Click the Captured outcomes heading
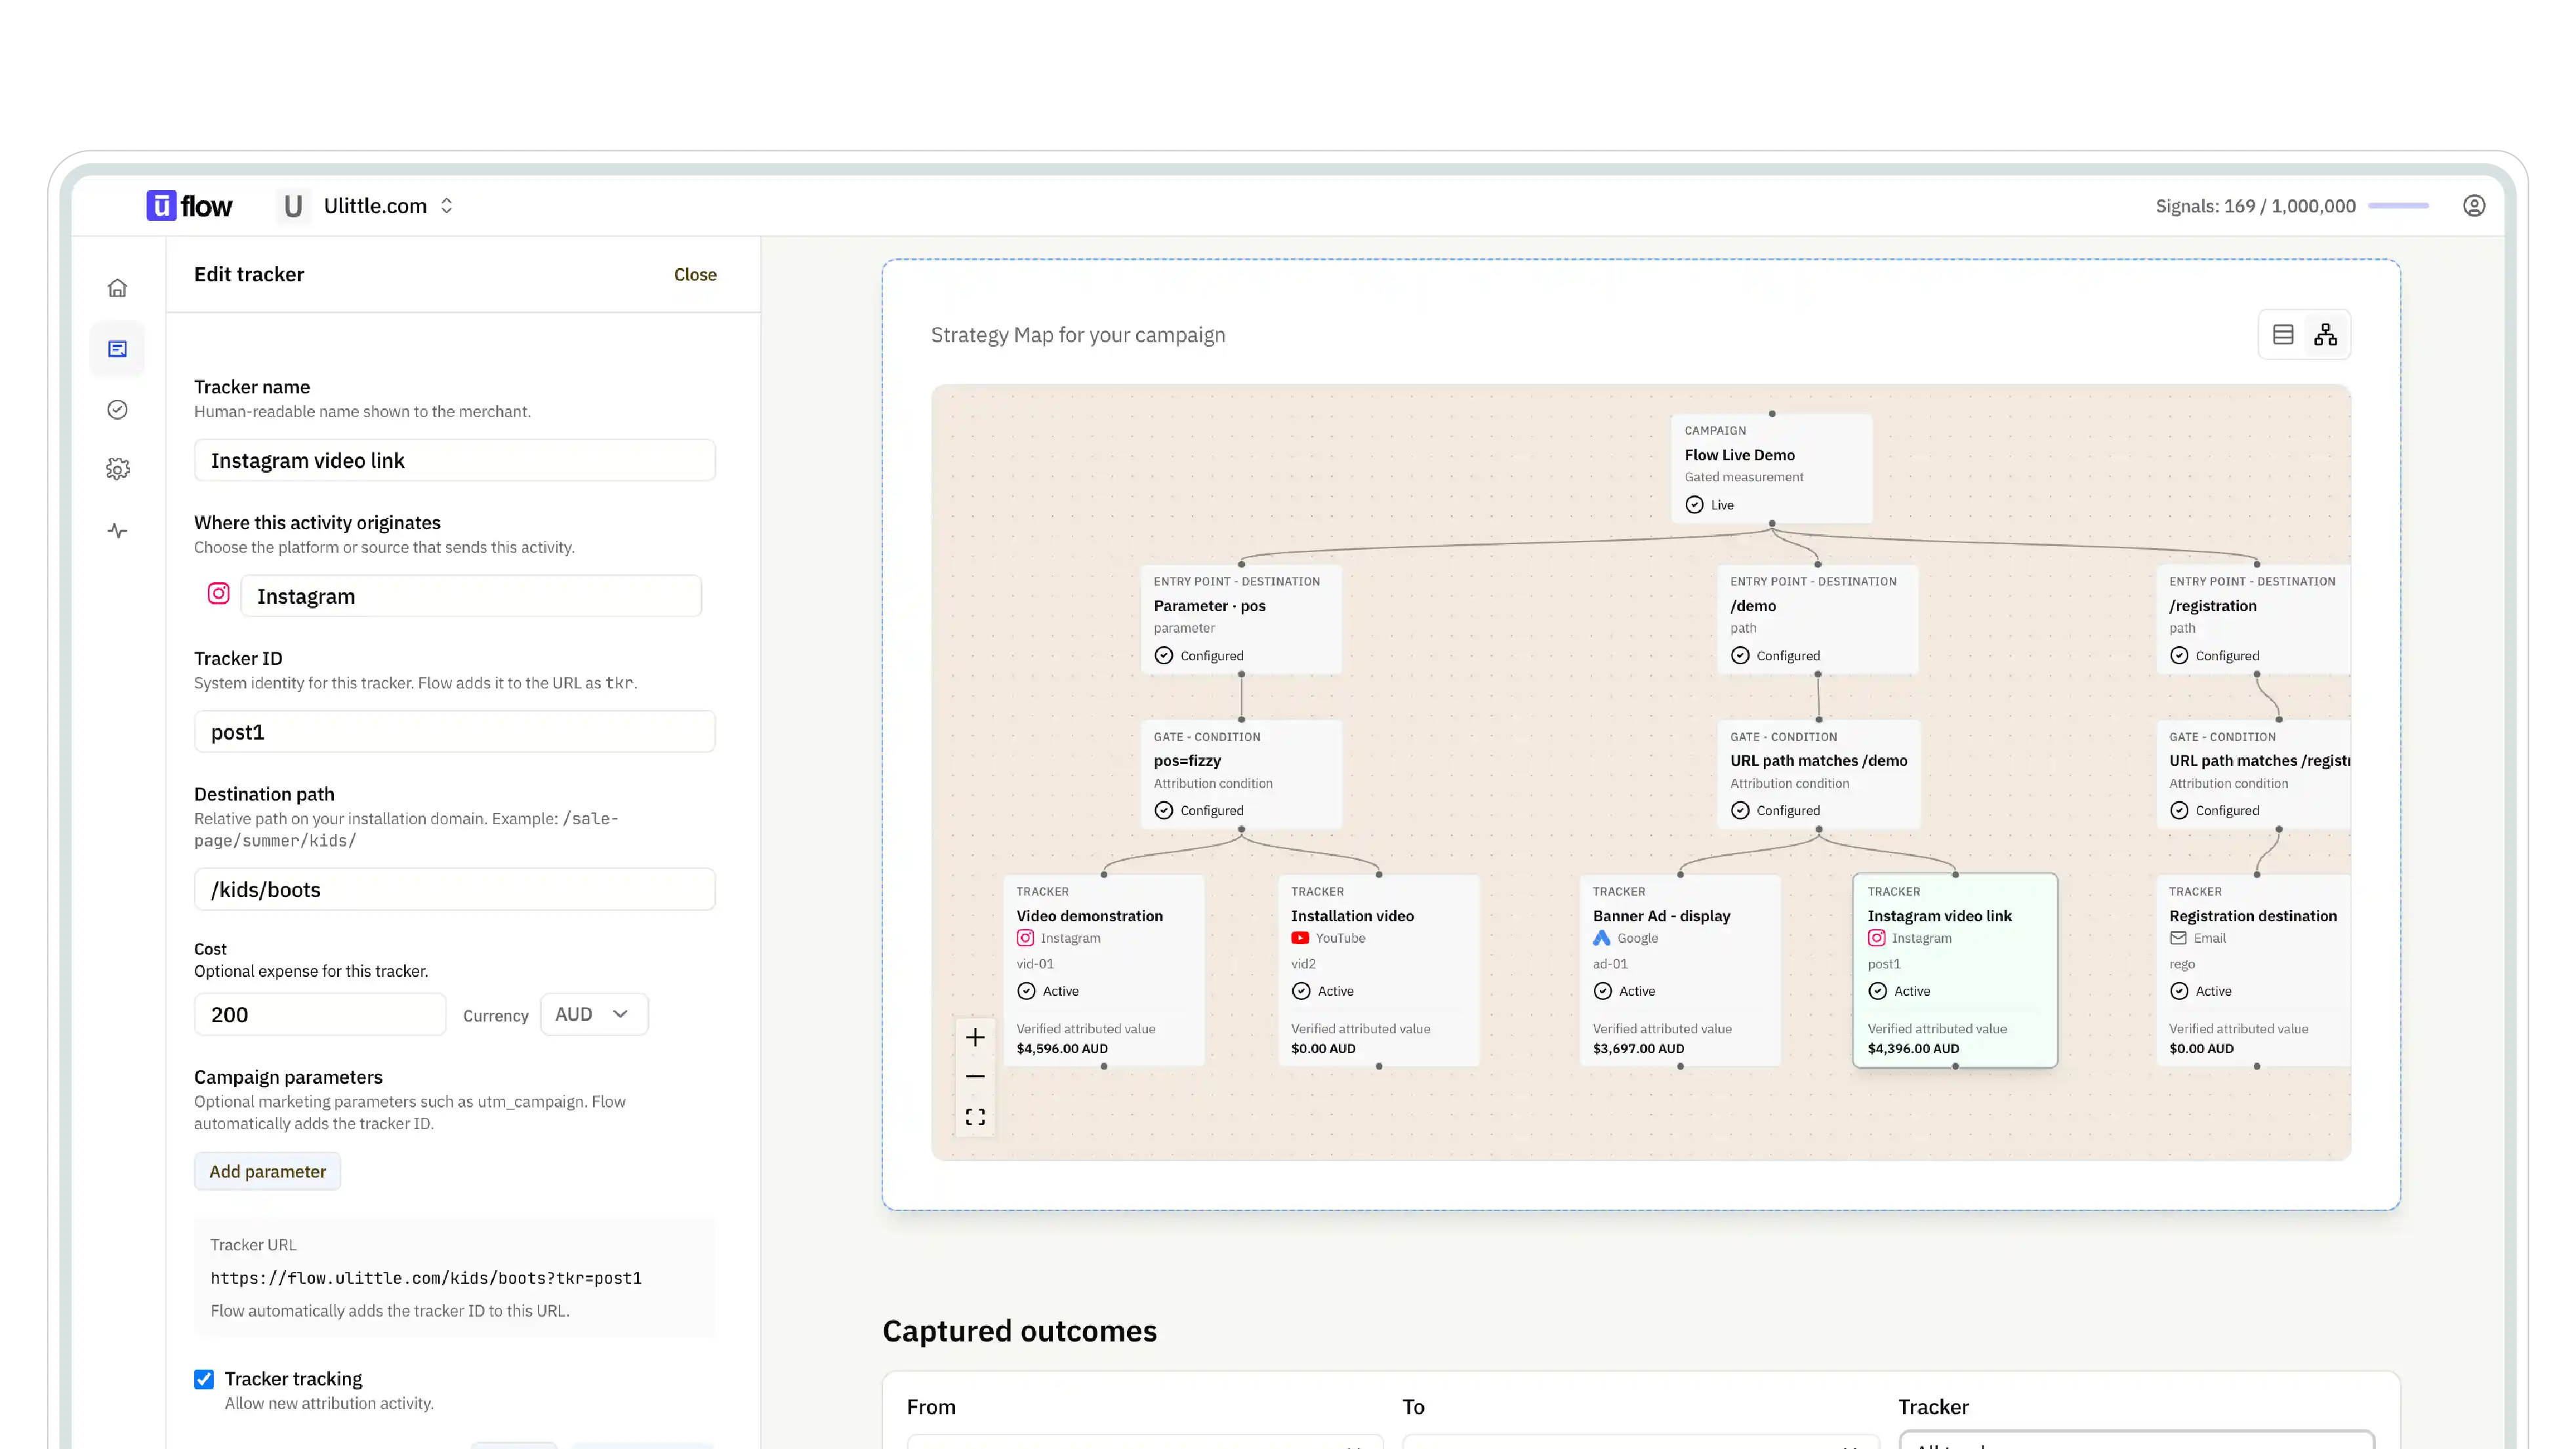The width and height of the screenshot is (2576, 1449). point(1019,1331)
